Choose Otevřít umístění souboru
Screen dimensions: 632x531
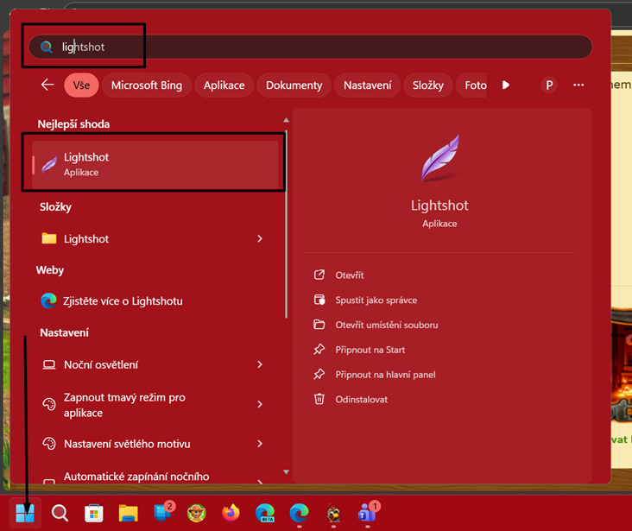coord(387,325)
